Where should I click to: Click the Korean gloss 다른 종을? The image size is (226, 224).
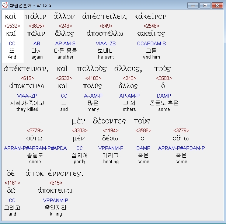pyautogui.click(x=65, y=51)
